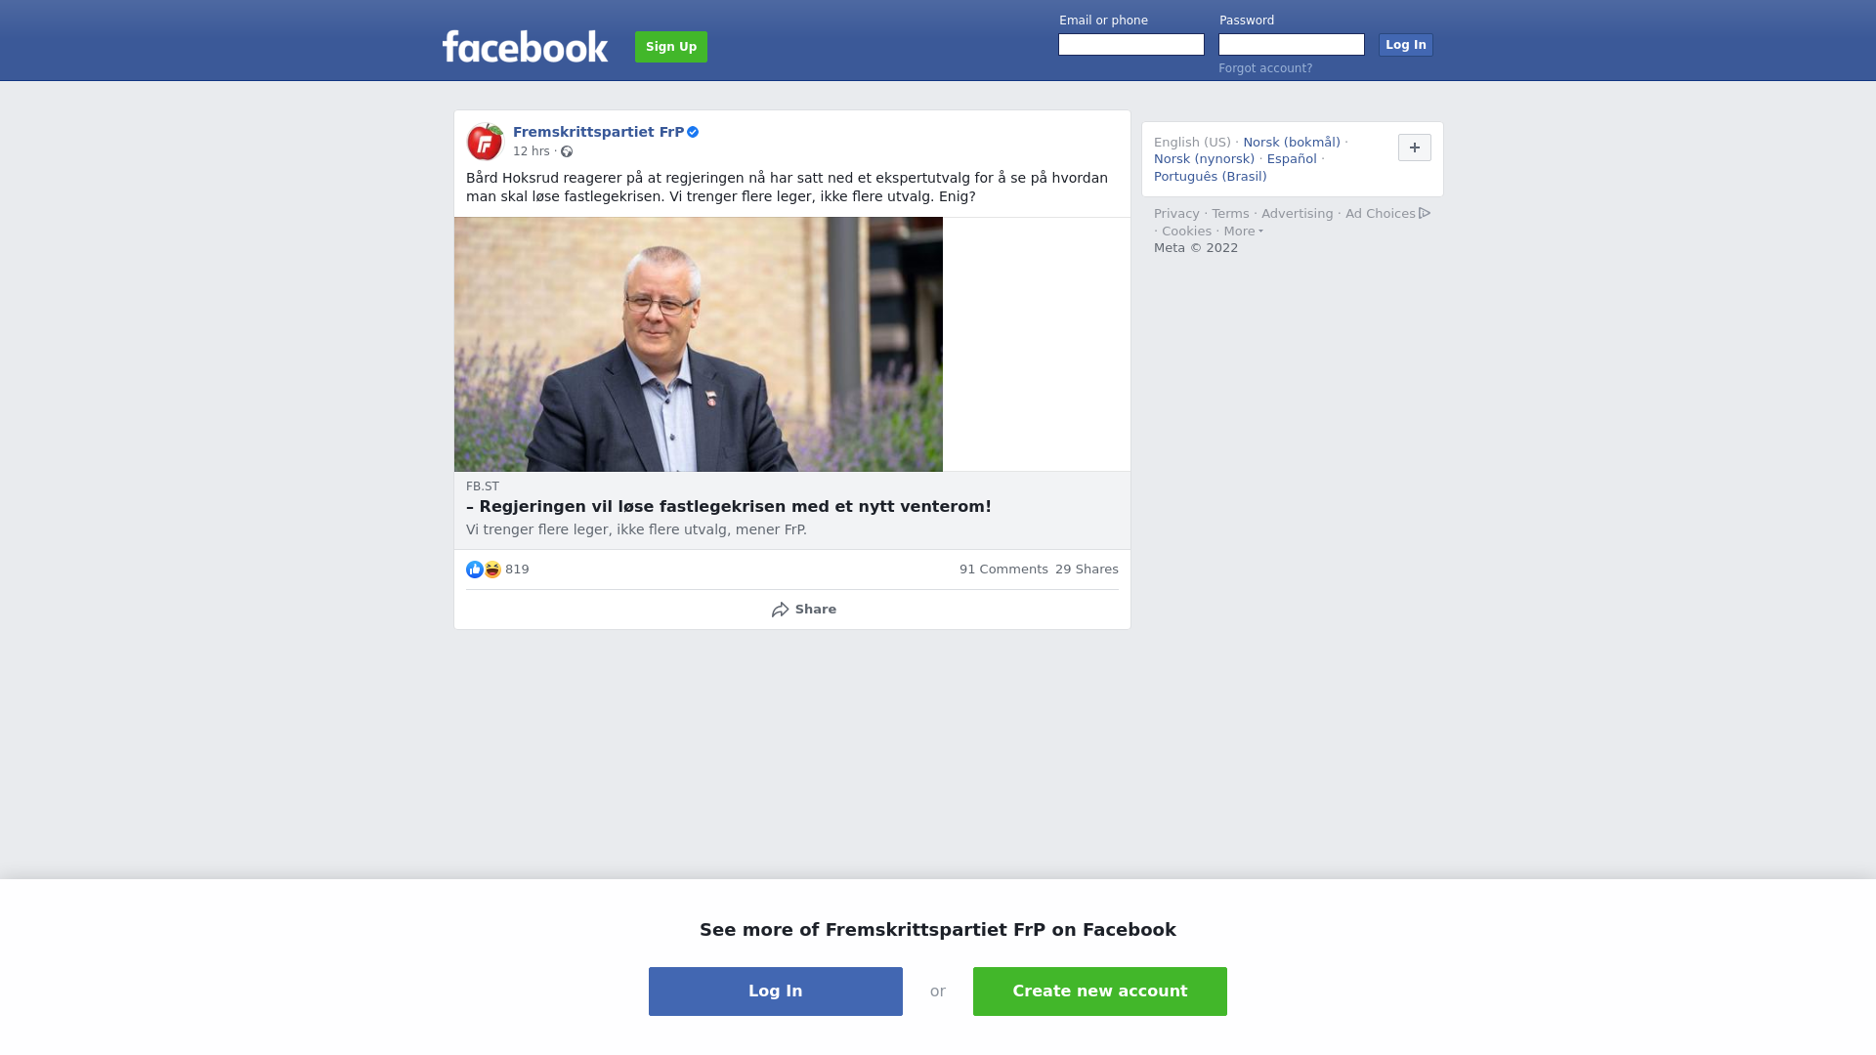Expand the More footer dropdown
1876x1055 pixels.
coord(1243,232)
